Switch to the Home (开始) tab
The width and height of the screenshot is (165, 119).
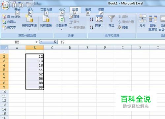coord(17,10)
